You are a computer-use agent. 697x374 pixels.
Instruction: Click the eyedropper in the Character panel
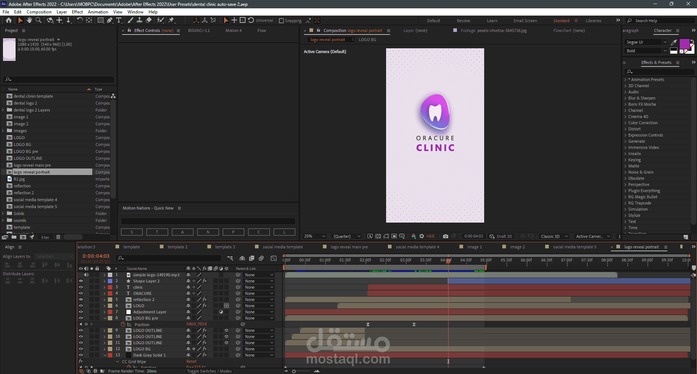[x=674, y=42]
